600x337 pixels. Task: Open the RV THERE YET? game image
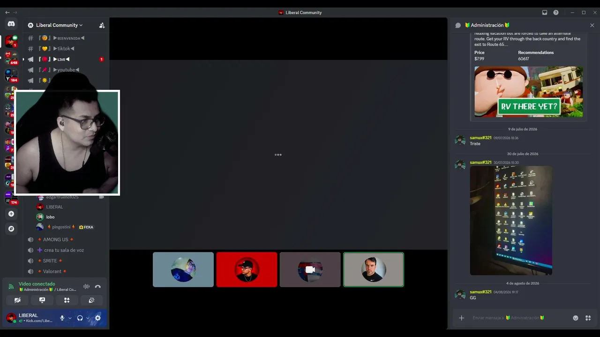[x=529, y=92]
